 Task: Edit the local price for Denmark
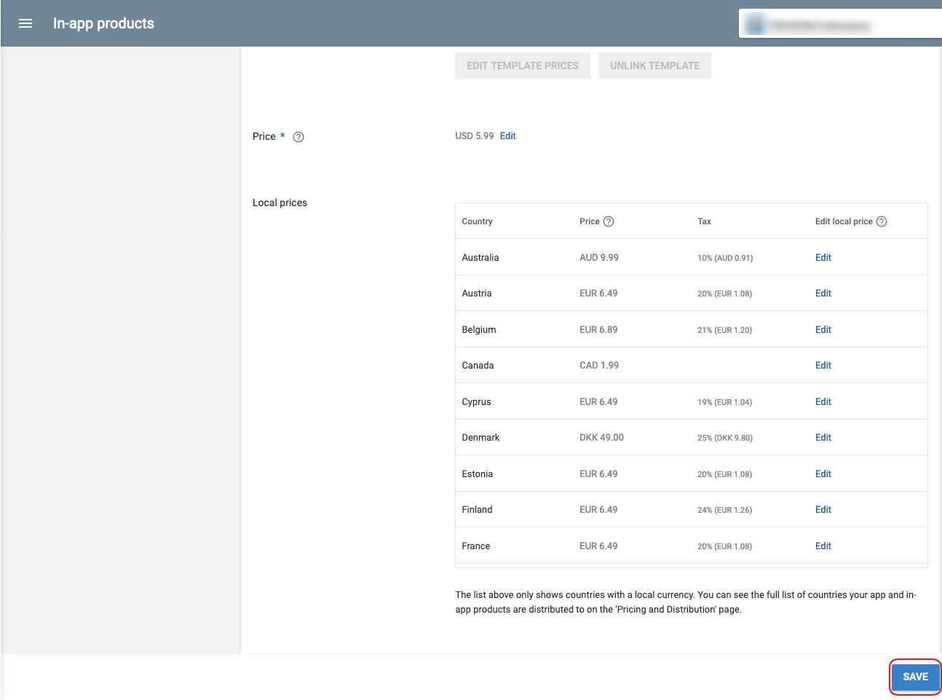[823, 438]
